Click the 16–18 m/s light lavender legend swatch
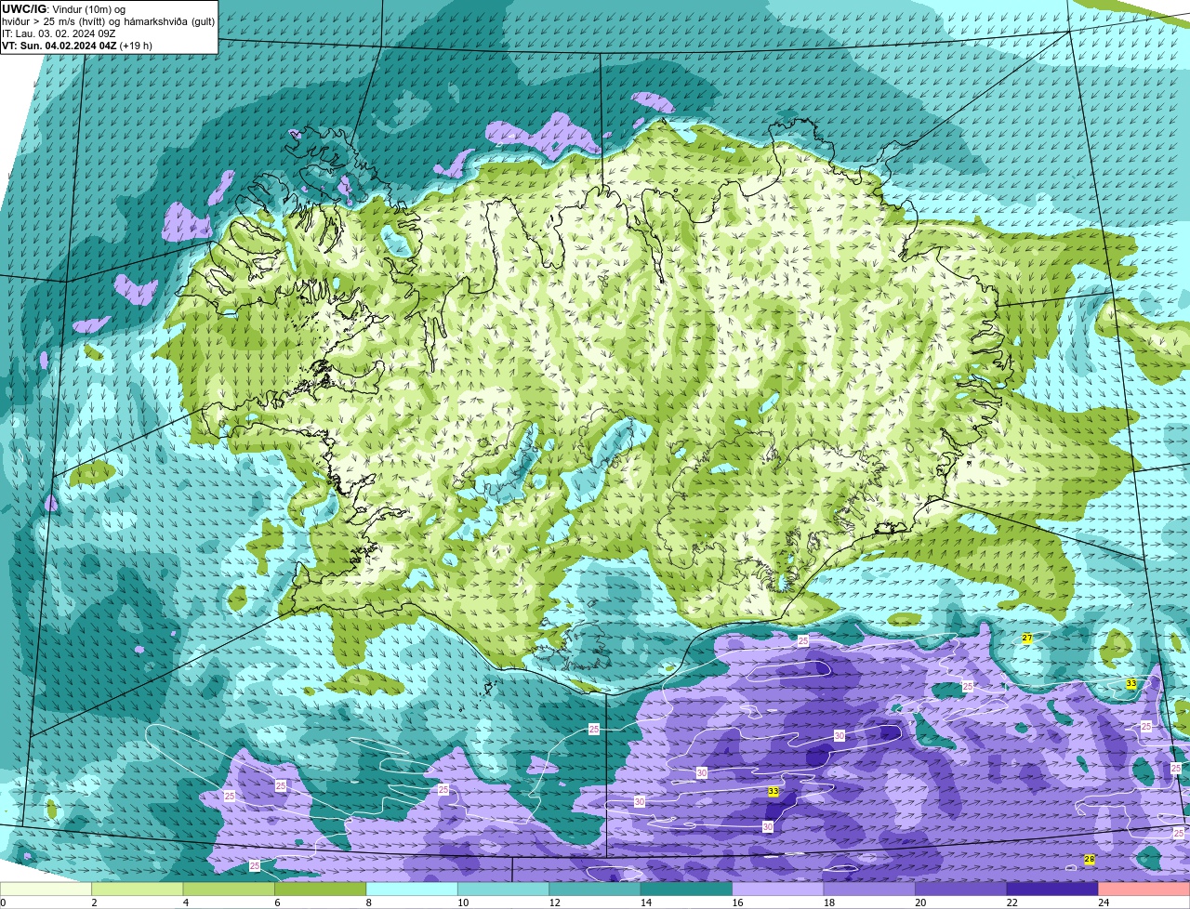The height and width of the screenshot is (909, 1190). [x=779, y=889]
